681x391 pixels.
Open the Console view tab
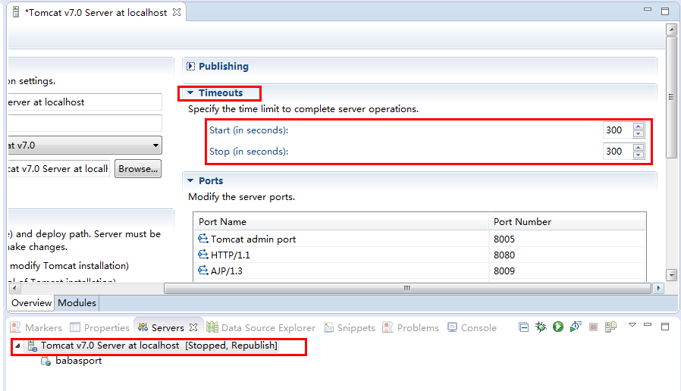pos(472,327)
